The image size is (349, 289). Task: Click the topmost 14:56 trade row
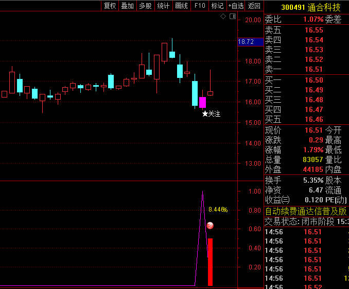pyautogui.click(x=306, y=232)
